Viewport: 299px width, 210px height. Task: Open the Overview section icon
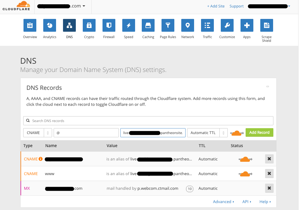click(x=30, y=25)
